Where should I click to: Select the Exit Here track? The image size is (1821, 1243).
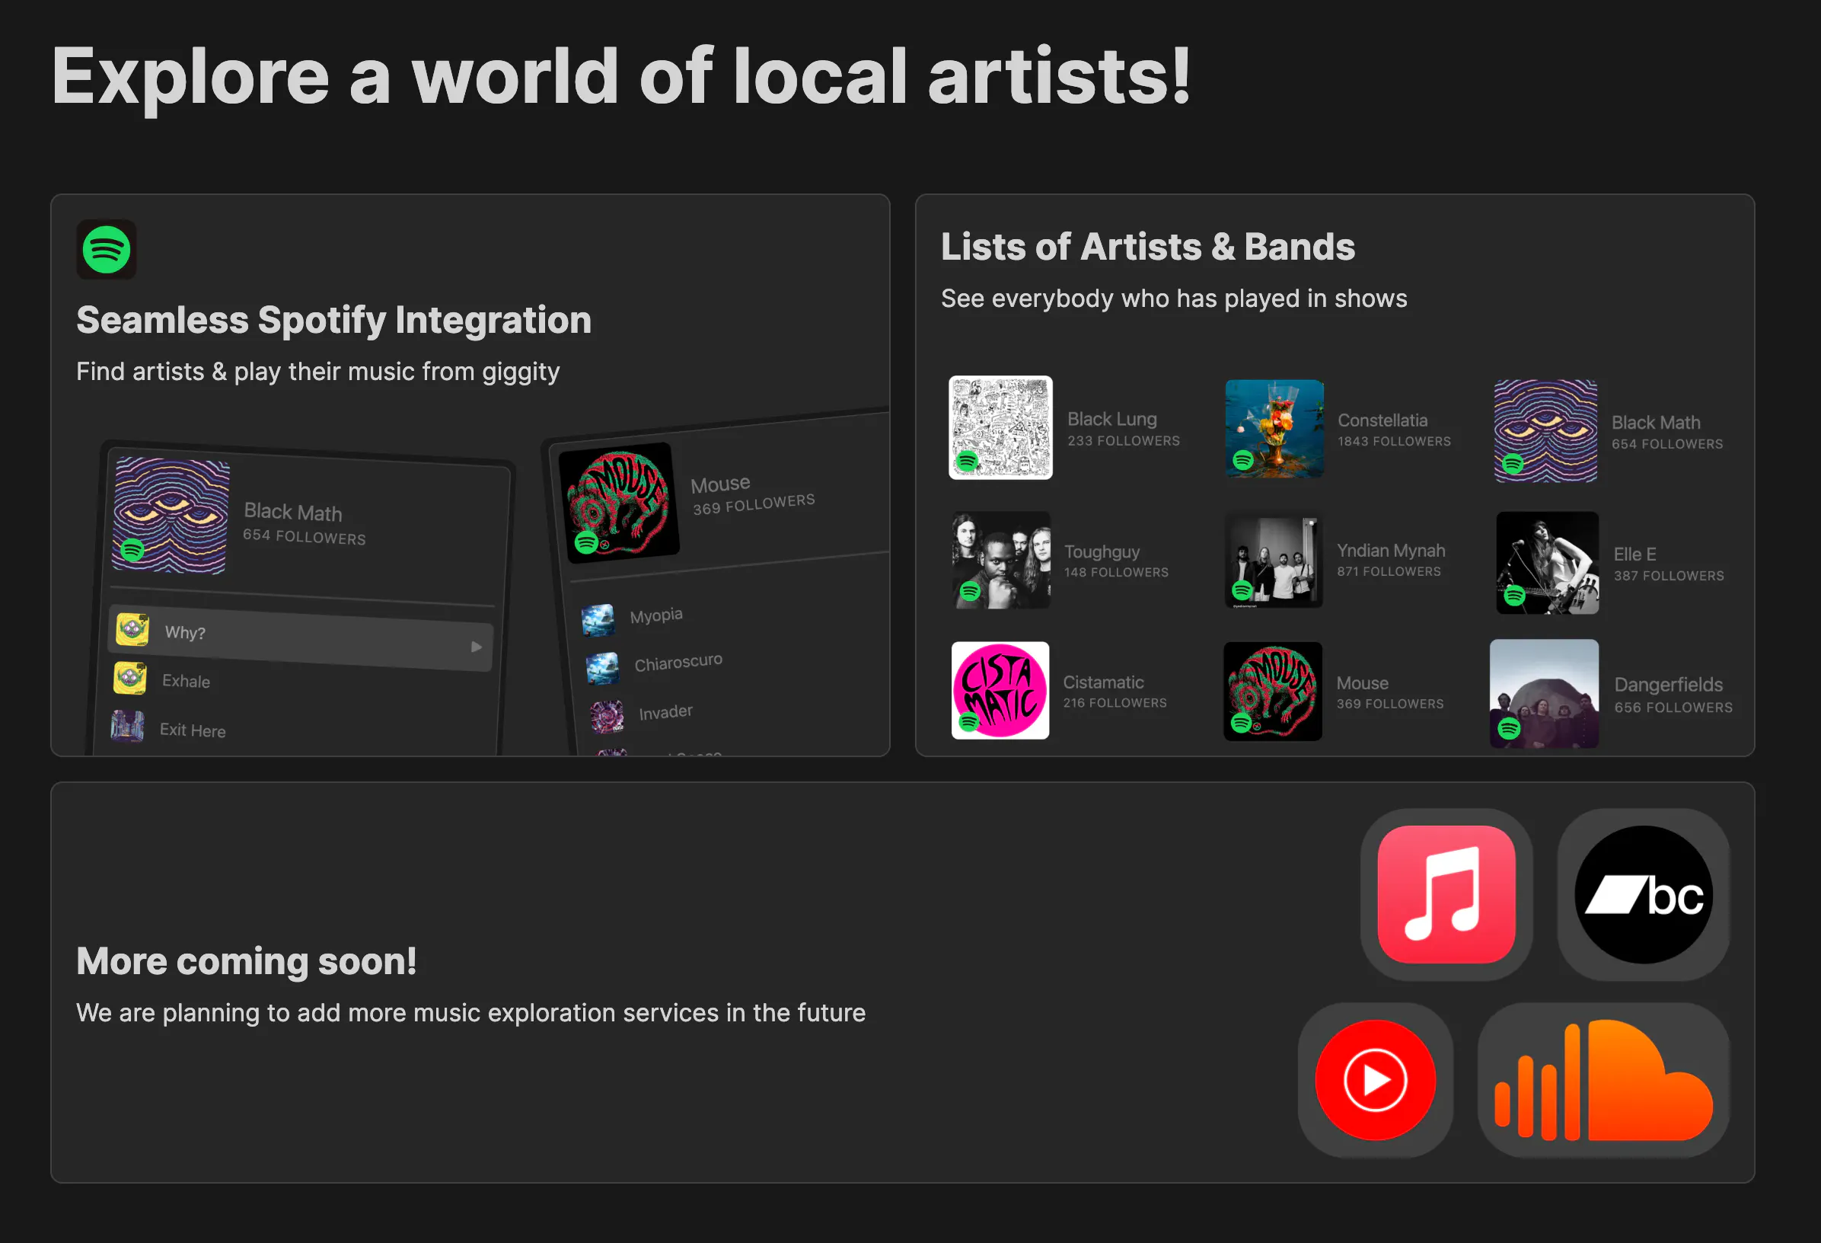pyautogui.click(x=192, y=730)
